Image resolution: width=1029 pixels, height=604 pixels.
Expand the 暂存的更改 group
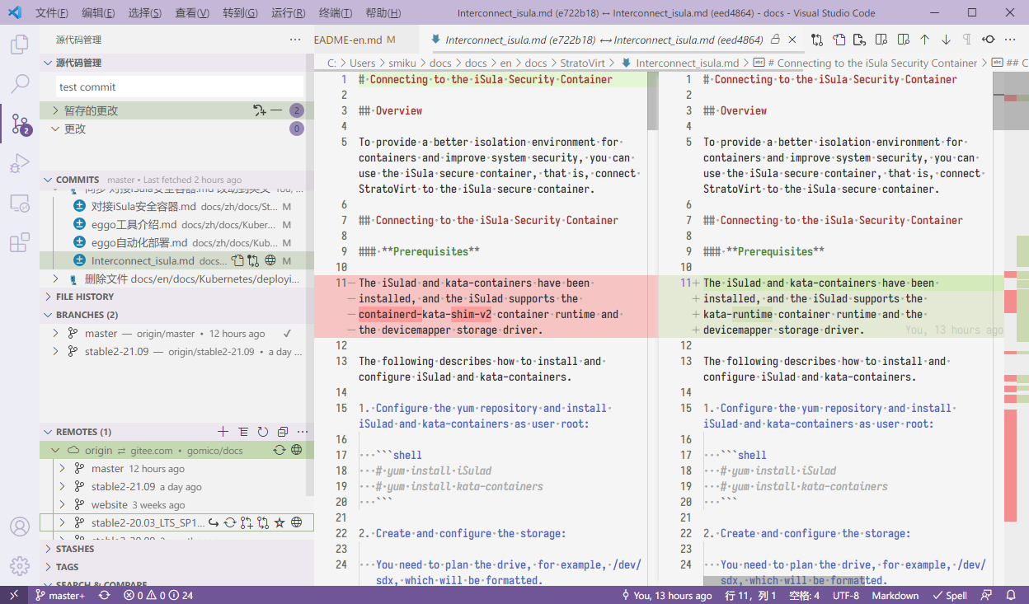click(56, 110)
